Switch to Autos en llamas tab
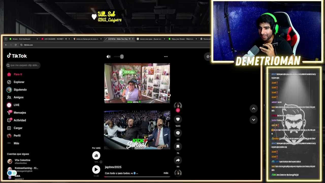The width and height of the screenshot is (325, 183). pos(87,39)
